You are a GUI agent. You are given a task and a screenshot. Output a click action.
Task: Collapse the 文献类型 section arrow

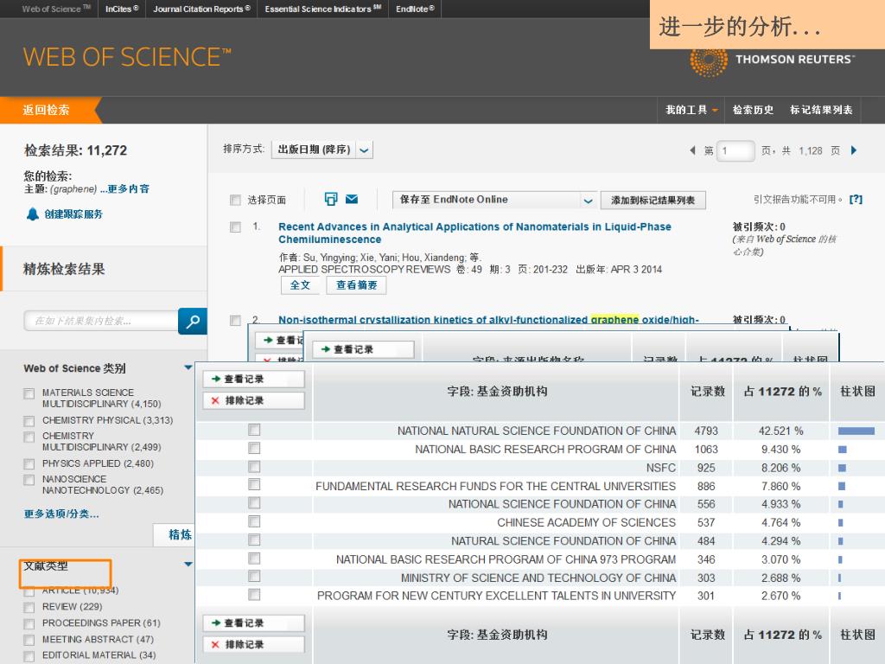click(188, 564)
